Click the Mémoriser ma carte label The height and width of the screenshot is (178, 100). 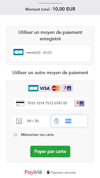(x=37, y=135)
